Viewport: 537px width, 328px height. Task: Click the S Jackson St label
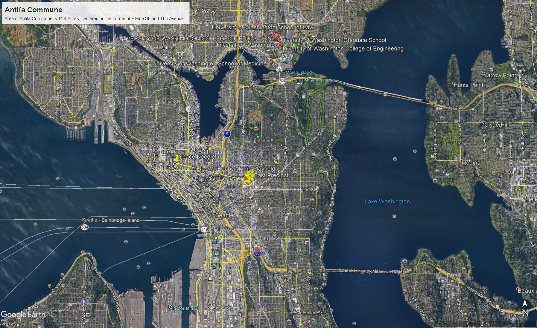(x=266, y=238)
